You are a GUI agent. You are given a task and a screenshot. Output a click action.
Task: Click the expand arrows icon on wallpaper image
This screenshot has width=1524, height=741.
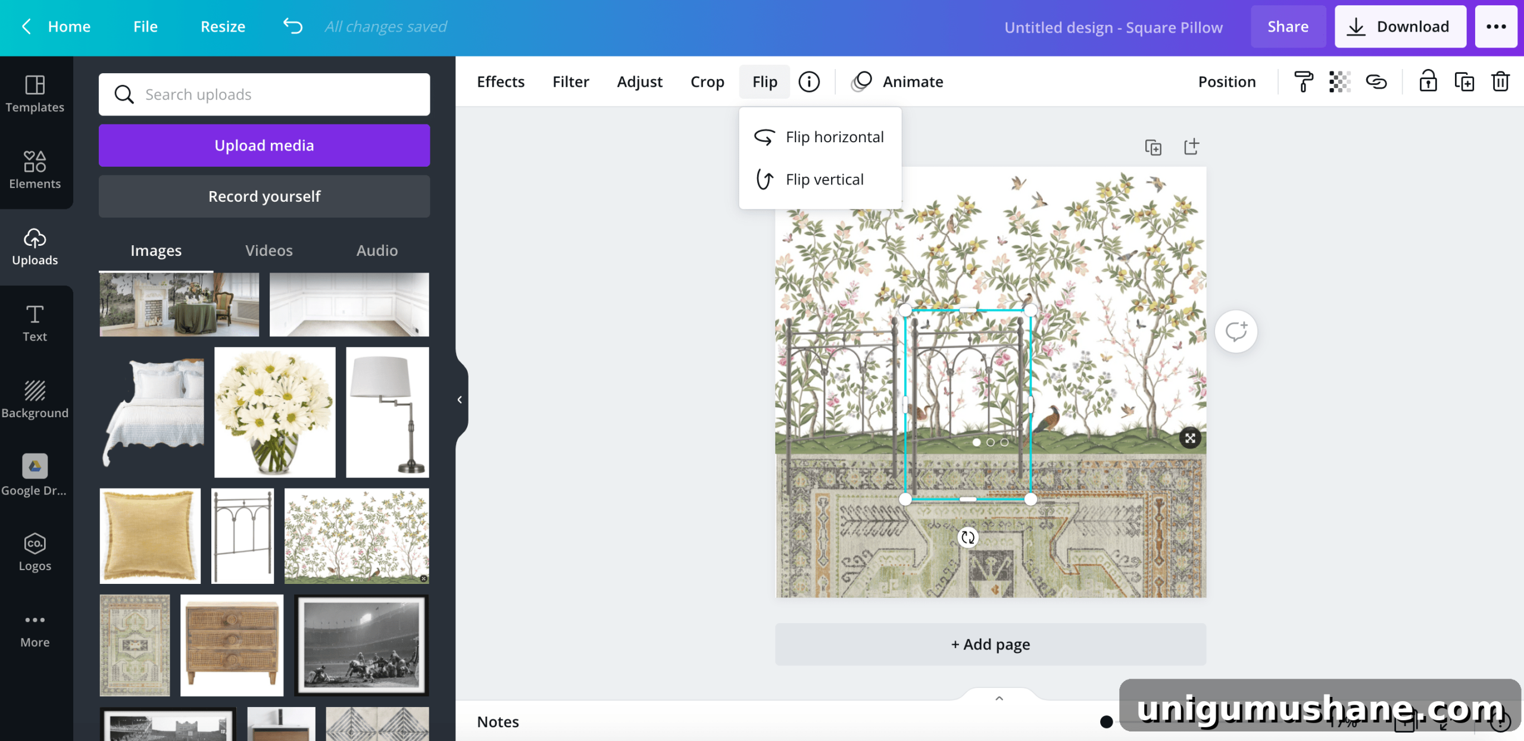tap(1190, 439)
